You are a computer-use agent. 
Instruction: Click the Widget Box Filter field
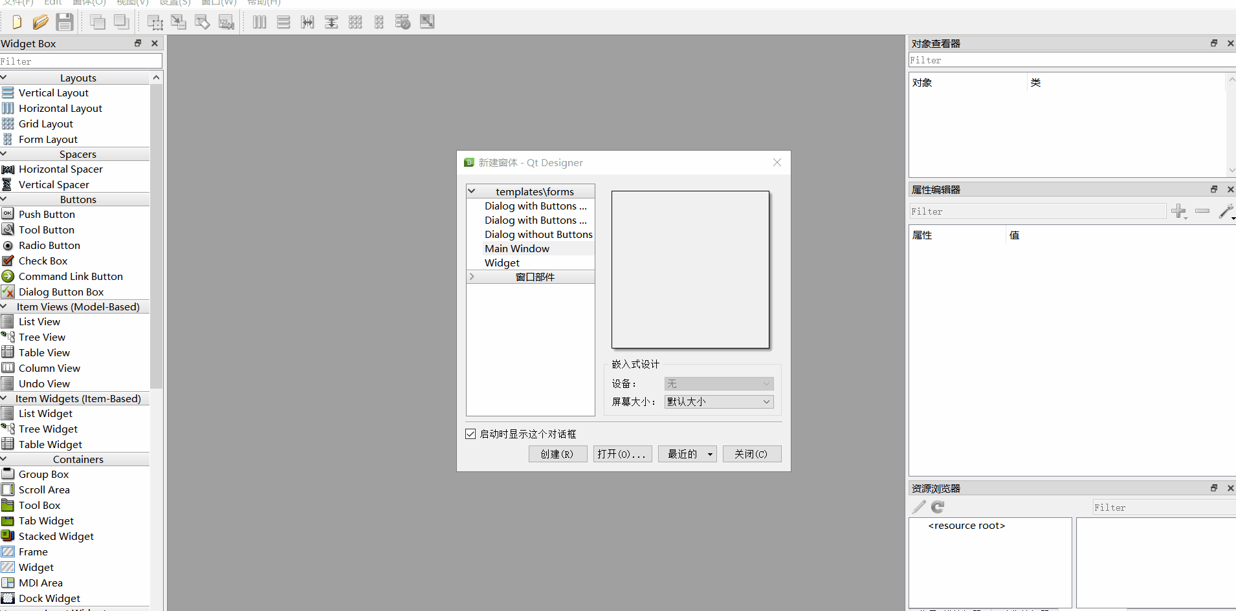[x=81, y=61]
